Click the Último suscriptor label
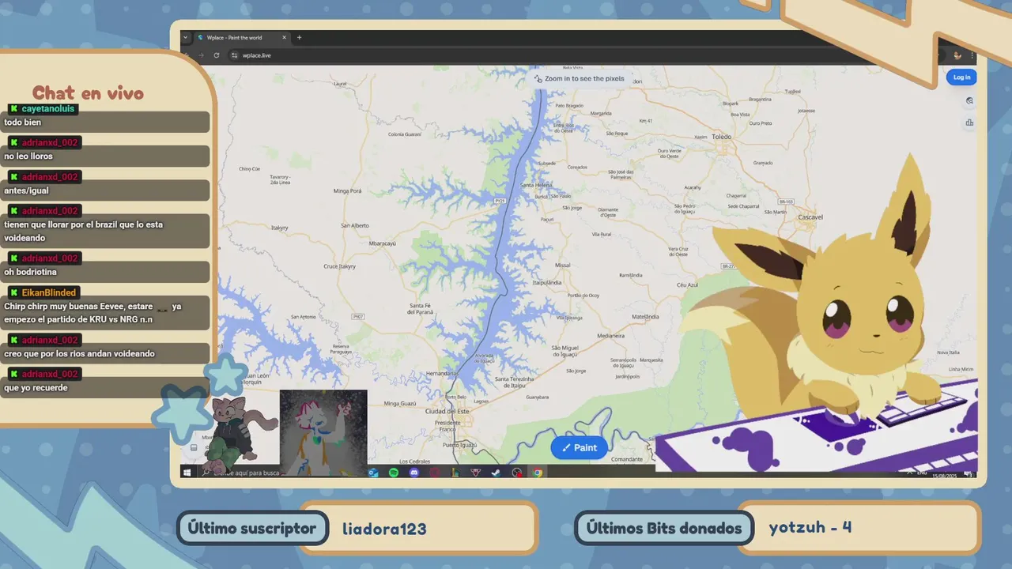 tap(252, 529)
